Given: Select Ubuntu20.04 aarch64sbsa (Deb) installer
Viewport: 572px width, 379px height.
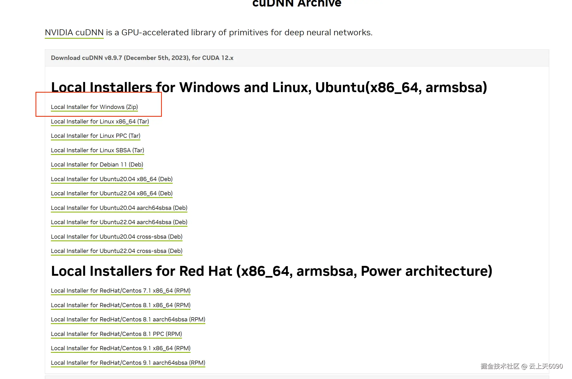Looking at the screenshot, I should [119, 208].
